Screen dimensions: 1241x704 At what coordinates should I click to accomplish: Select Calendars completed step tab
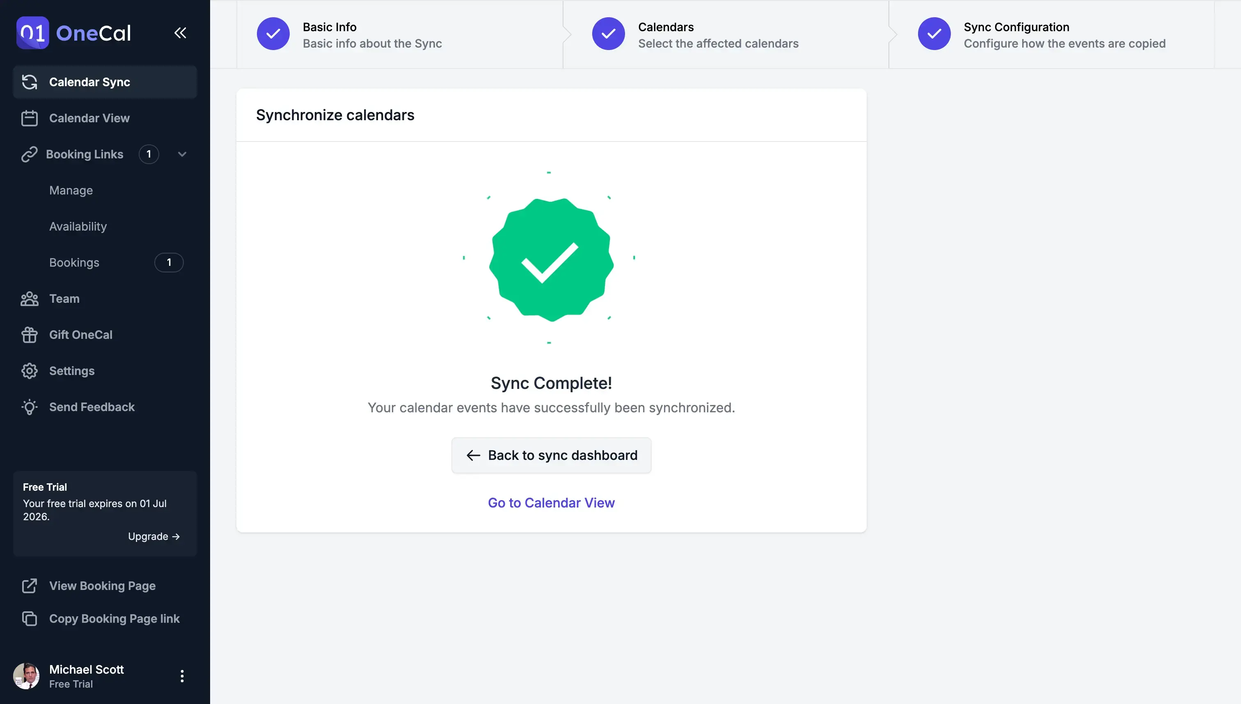click(725, 33)
